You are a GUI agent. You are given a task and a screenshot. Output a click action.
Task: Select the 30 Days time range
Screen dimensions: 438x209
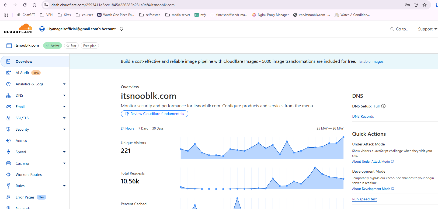158,128
